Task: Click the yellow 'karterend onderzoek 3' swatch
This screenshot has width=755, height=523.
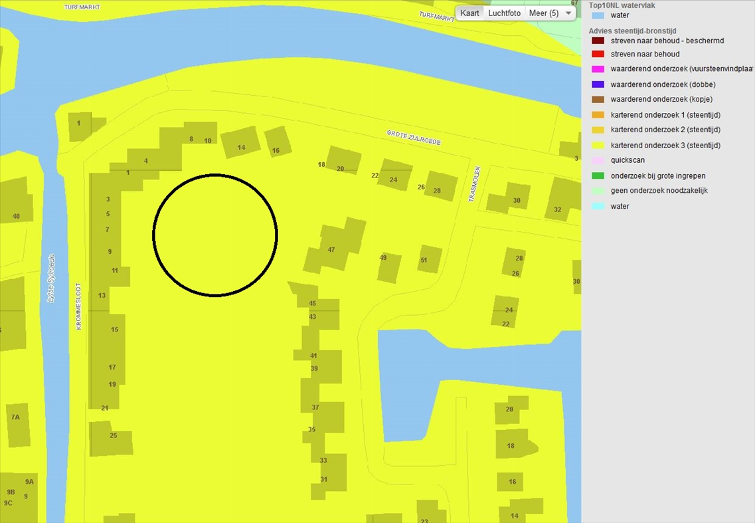Action: 598,145
